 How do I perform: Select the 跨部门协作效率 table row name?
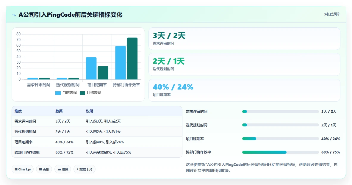coord(27,153)
